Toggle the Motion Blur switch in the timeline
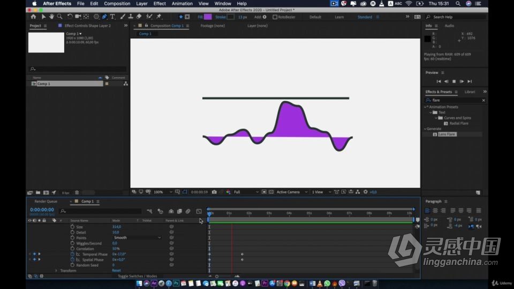514x289 pixels. point(188,211)
